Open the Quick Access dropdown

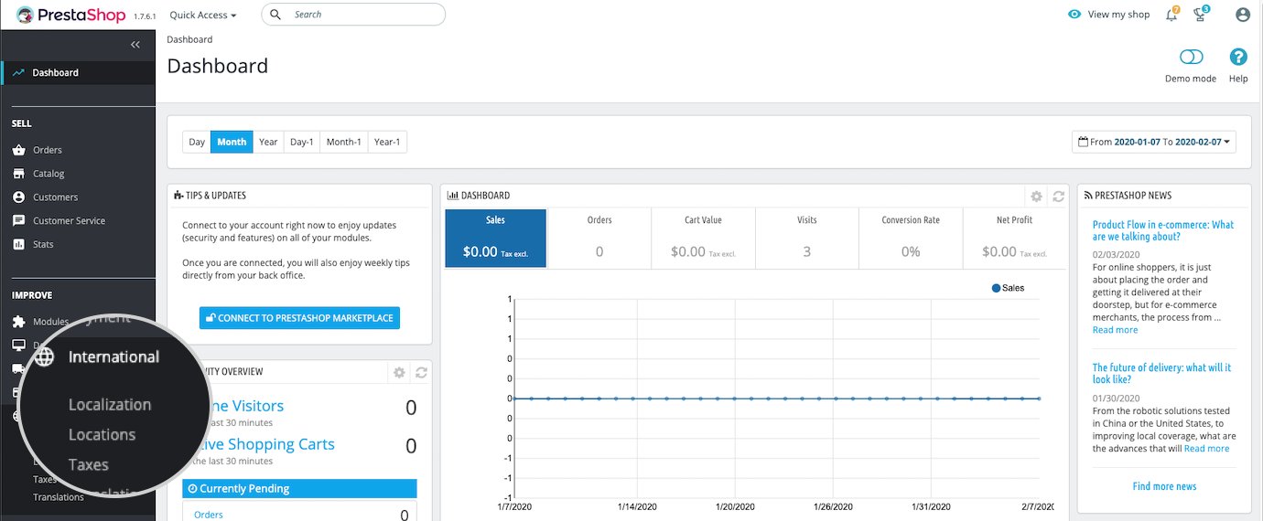click(x=203, y=15)
